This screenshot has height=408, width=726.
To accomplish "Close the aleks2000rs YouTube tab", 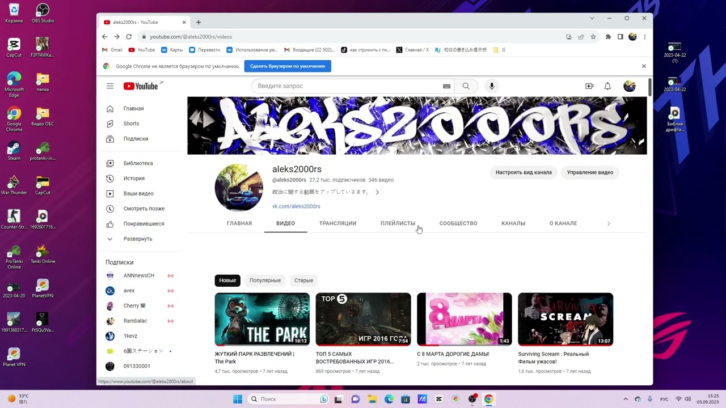I will pos(184,22).
